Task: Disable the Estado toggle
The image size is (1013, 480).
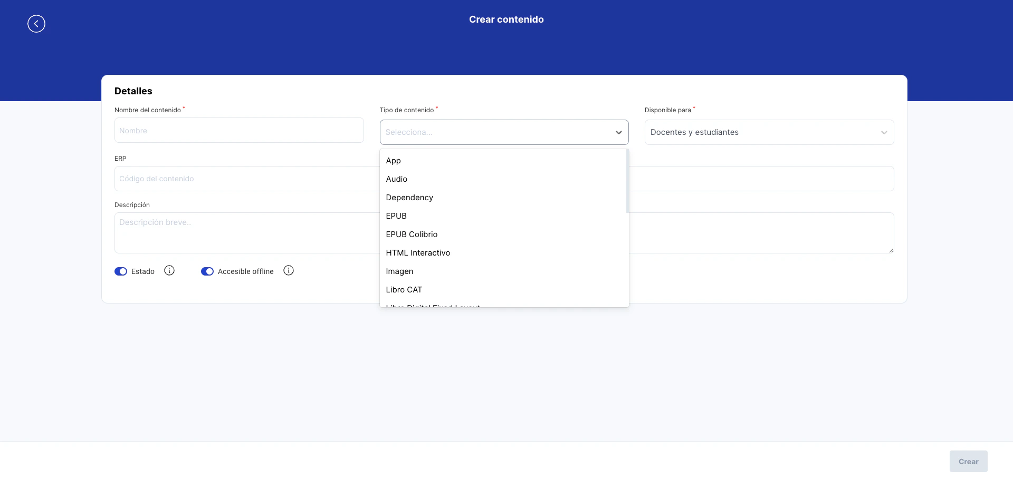Action: [121, 271]
